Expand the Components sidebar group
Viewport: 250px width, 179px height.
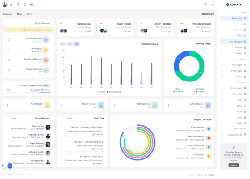234,88
